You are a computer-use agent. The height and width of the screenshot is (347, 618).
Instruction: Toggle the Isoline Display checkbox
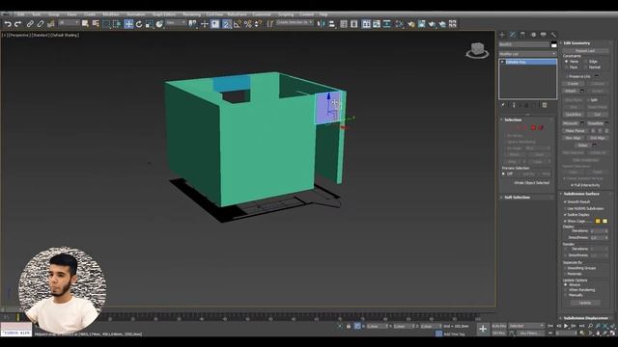[565, 215]
